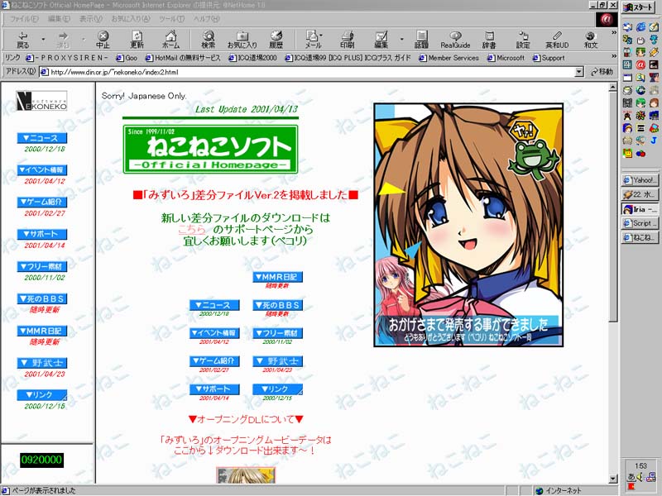Open the ヘルプ(H) menu

206,19
